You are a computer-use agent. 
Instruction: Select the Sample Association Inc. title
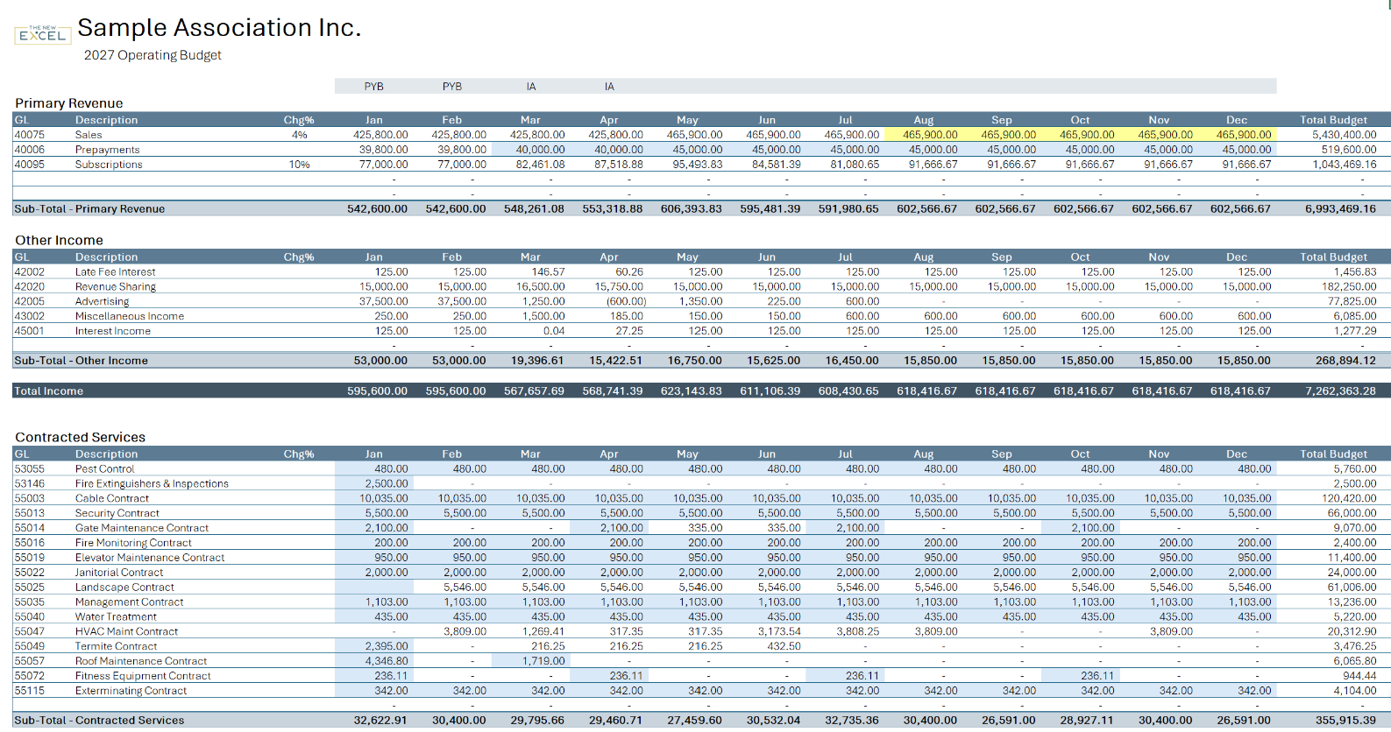(219, 28)
